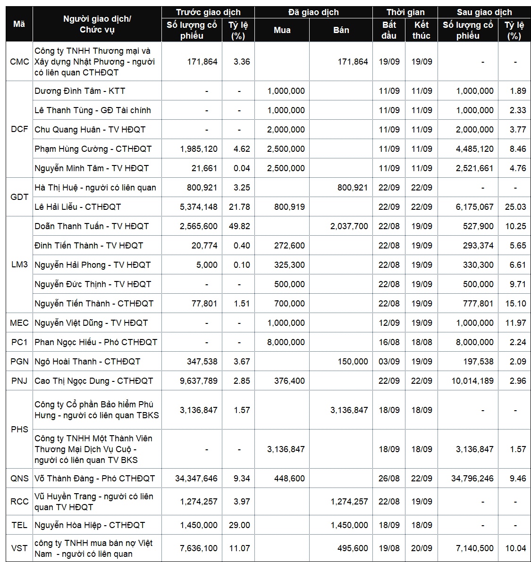Select the 'Người giao dịch/ Chức vụ' header
The image size is (531, 562).
[97, 24]
